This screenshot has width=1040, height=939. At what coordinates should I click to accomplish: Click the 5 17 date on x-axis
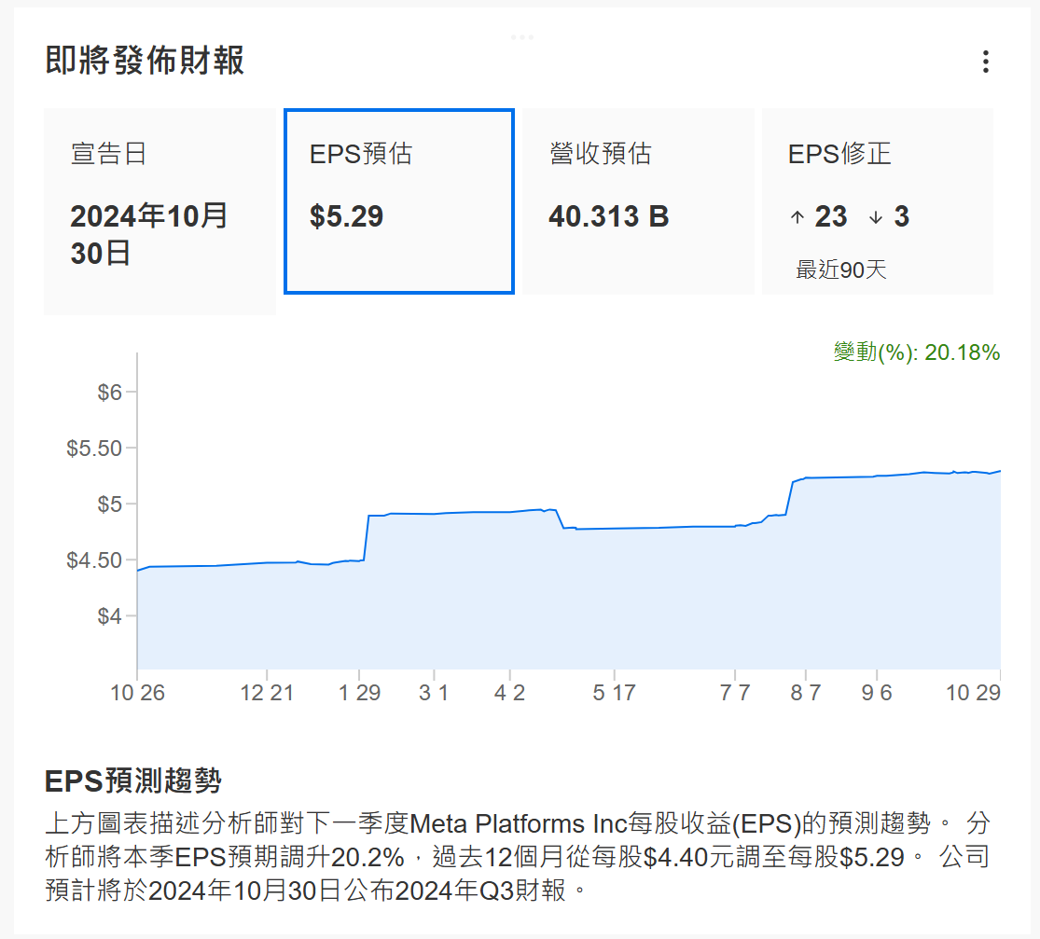pyautogui.click(x=614, y=693)
